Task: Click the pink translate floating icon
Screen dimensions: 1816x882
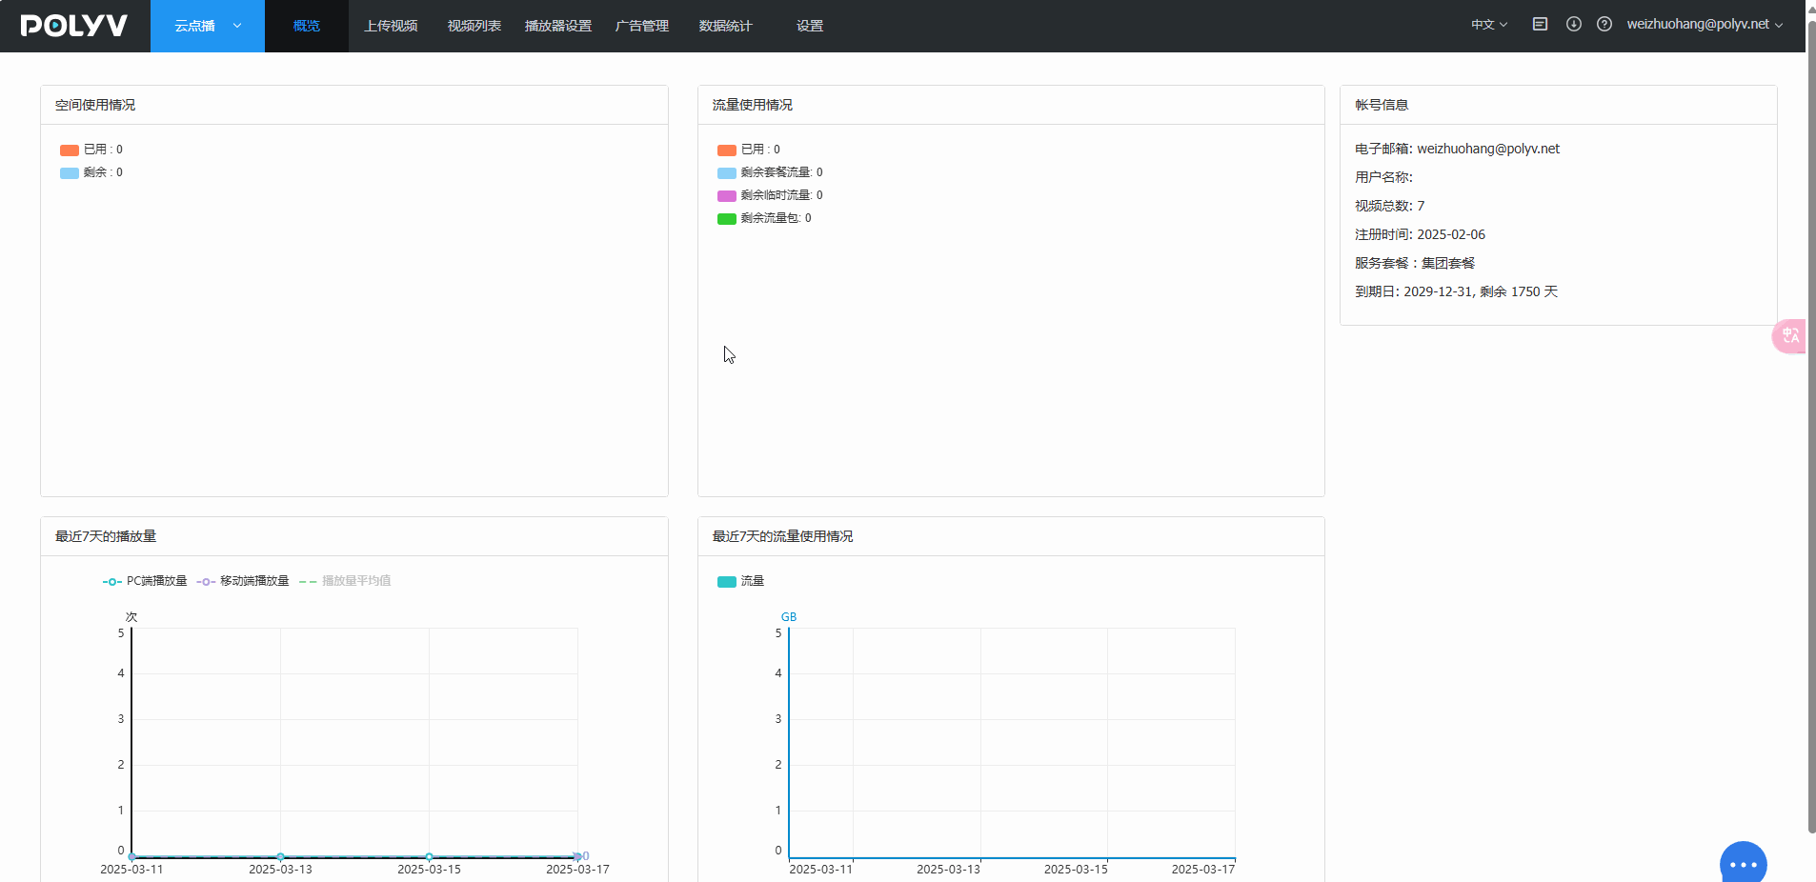Action: [x=1789, y=335]
